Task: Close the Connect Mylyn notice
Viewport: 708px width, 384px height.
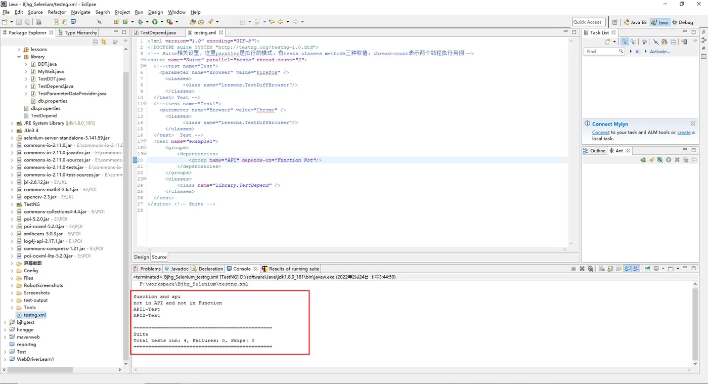Action: click(x=693, y=123)
